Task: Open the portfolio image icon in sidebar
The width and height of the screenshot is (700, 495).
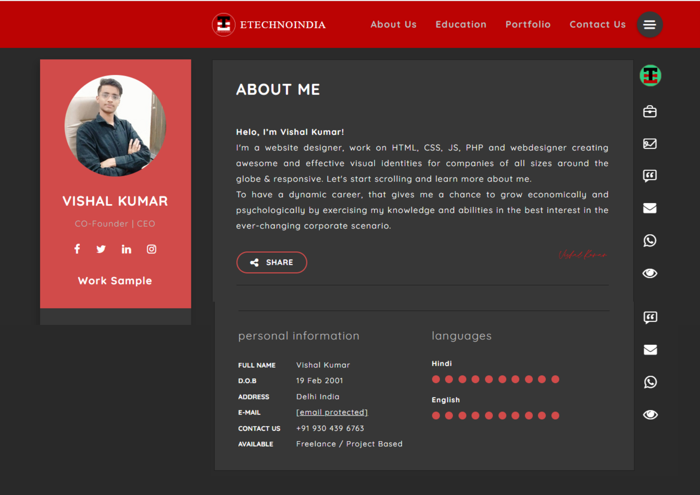Action: 649,144
